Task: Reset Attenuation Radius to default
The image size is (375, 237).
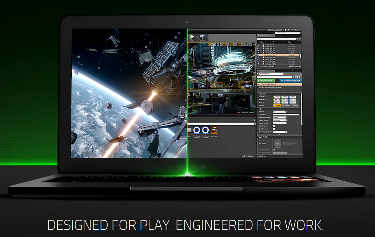Action: click(x=287, y=117)
